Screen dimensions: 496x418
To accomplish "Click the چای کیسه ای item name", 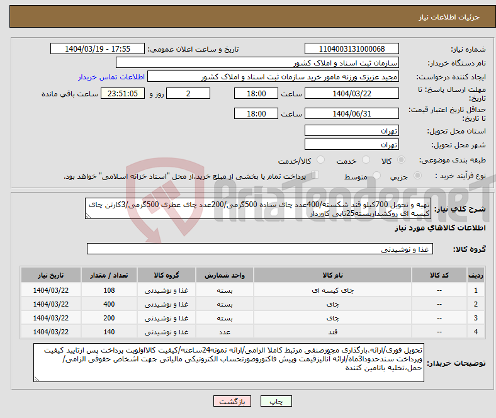I will point(332,290).
